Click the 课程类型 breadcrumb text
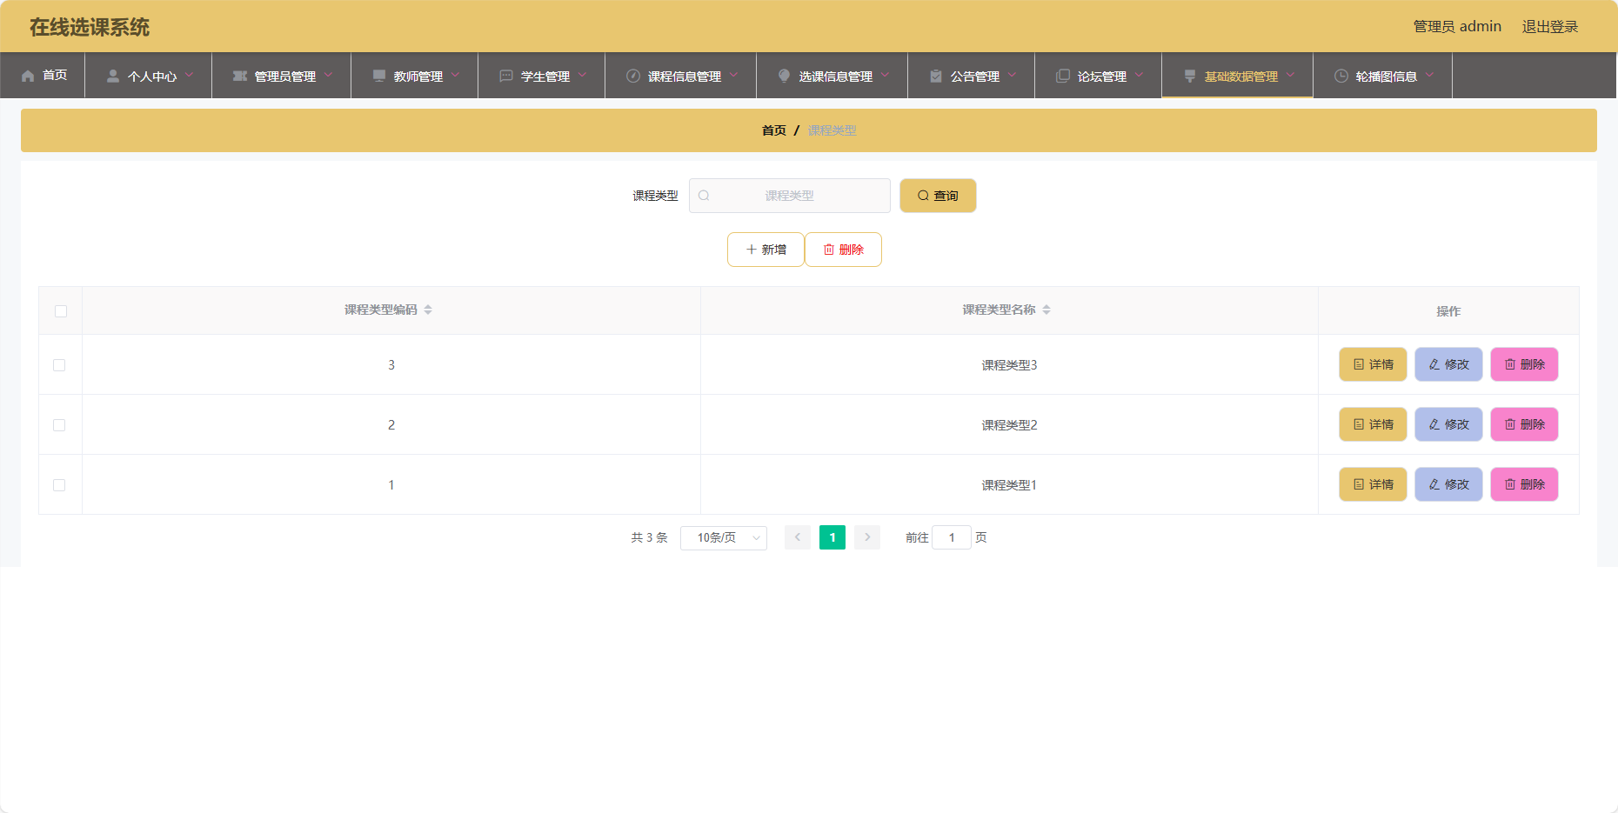 click(832, 130)
